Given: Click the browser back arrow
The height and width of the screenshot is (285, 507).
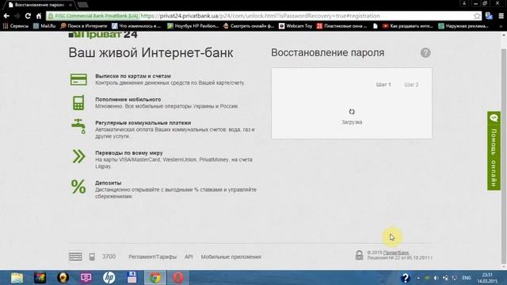Looking at the screenshot, I should [6, 16].
